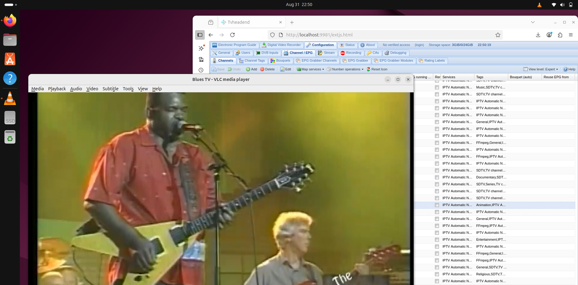Bookmark this page with star icon

(498, 35)
